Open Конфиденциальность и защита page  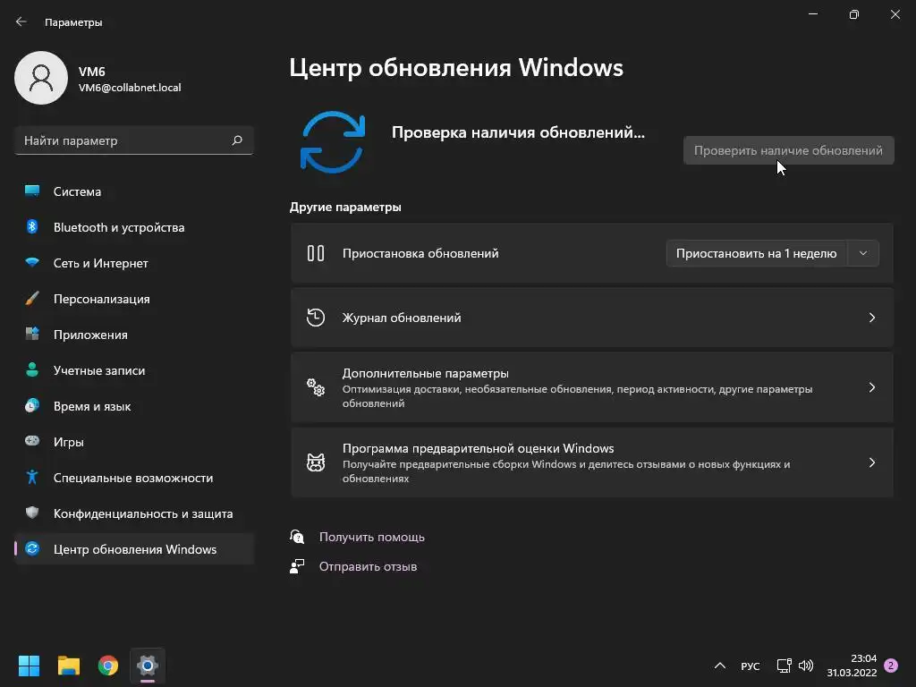(134, 513)
